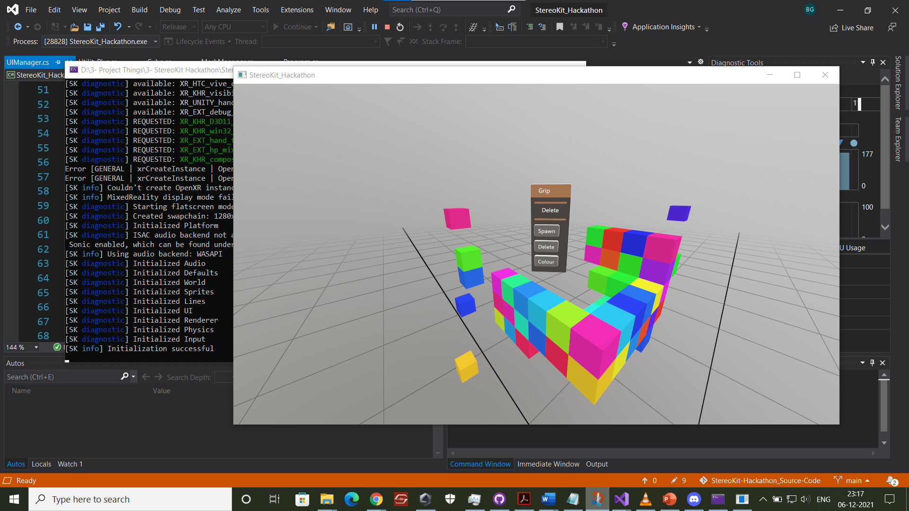Pin the Diagnostic Tools panel
This screenshot has height=511, width=909.
(873, 62)
